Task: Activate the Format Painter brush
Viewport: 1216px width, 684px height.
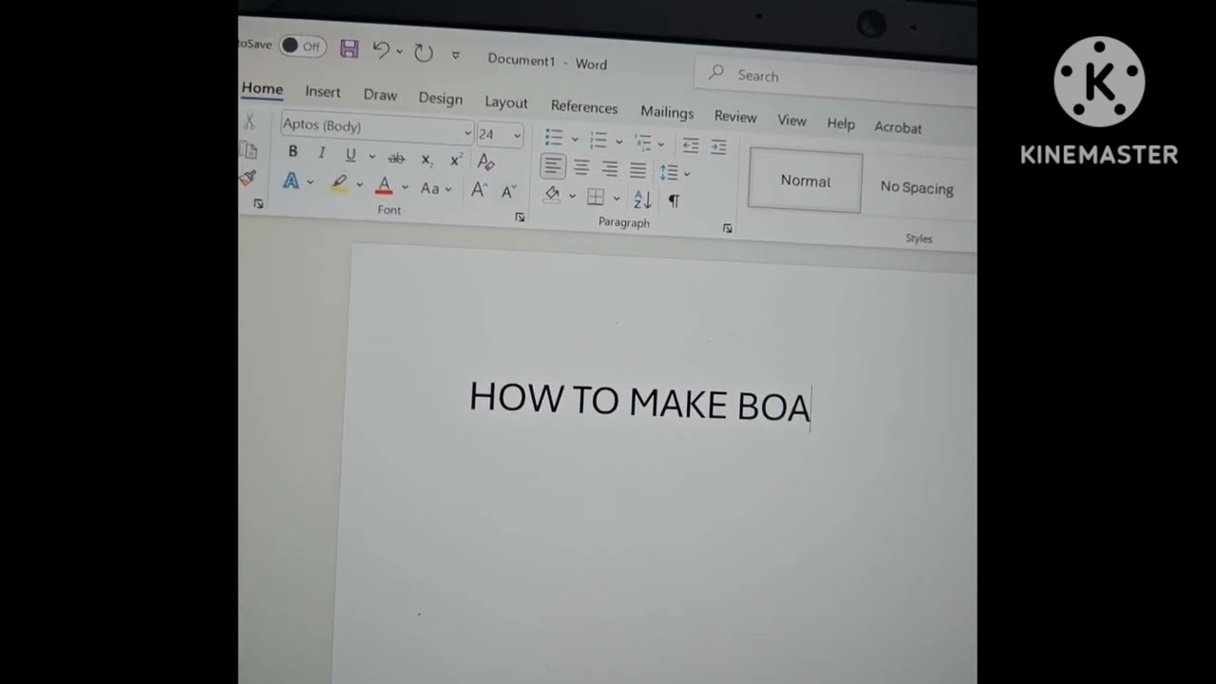Action: point(248,178)
